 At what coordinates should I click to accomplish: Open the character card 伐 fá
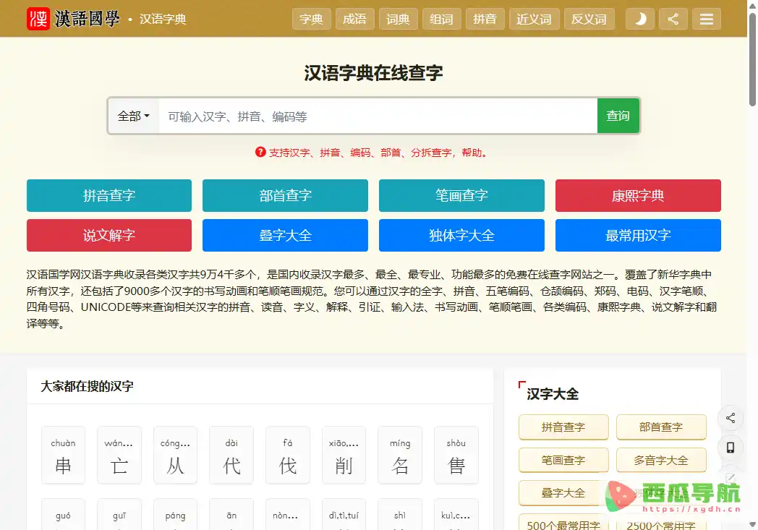(288, 455)
